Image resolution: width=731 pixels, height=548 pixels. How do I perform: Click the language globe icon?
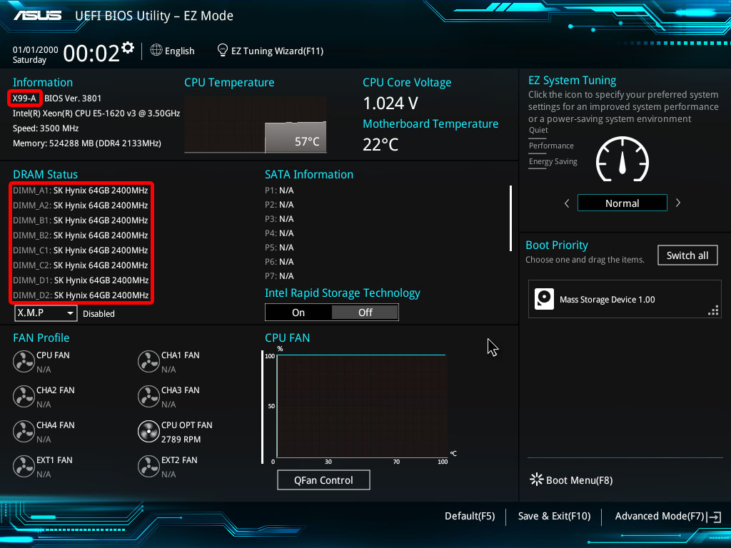156,50
